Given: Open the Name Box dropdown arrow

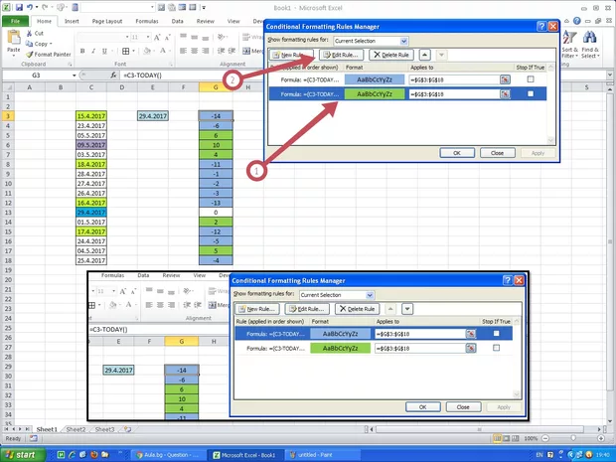Looking at the screenshot, I should (74, 76).
